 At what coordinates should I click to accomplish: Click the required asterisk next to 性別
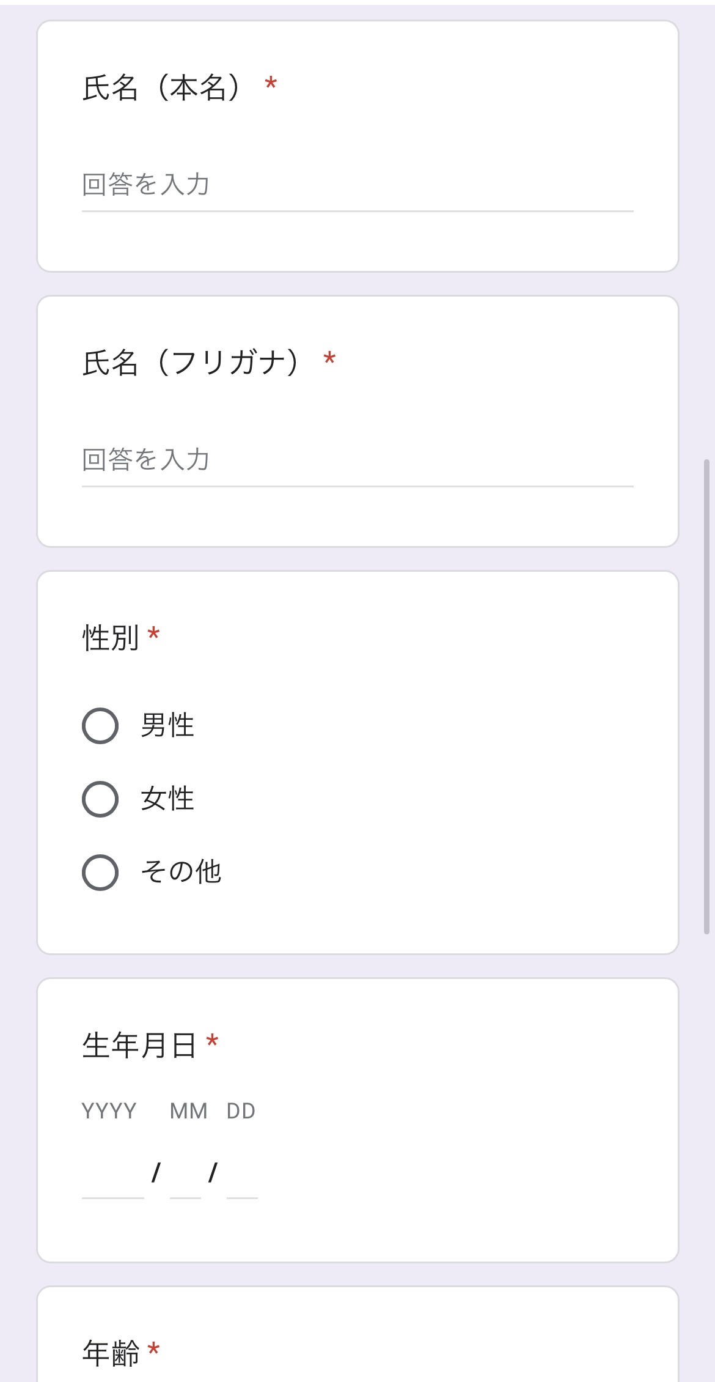coord(154,634)
